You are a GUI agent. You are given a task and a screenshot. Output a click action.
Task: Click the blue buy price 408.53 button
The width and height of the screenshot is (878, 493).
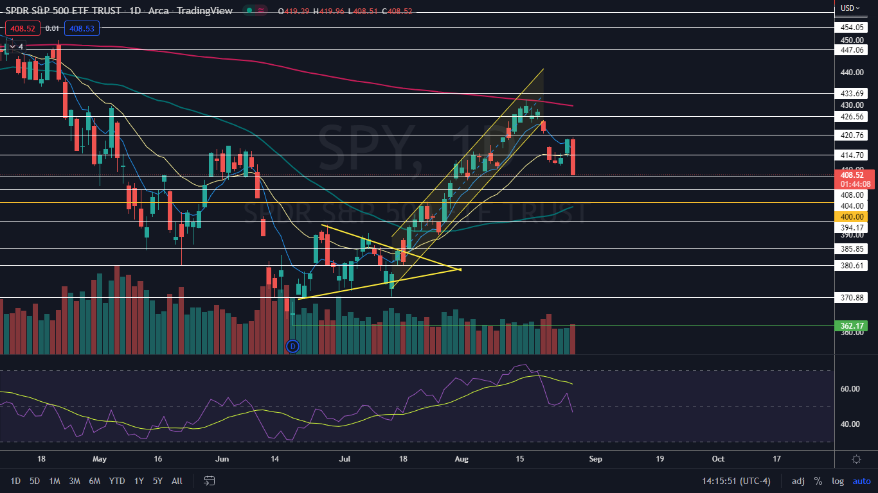81,28
